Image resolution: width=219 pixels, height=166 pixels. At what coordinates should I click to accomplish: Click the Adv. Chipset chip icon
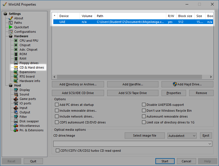[16, 50]
